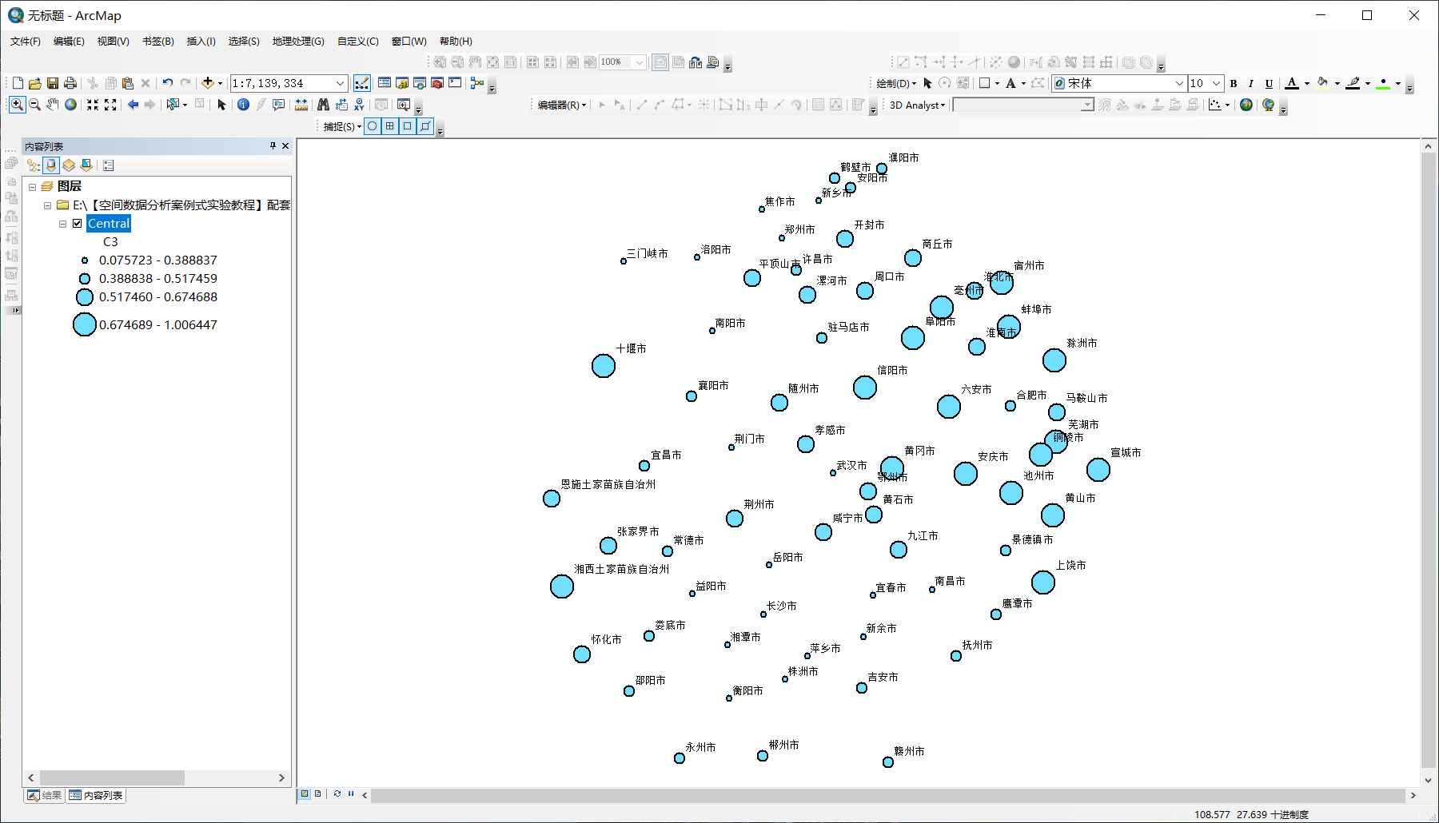Viewport: 1439px width, 823px height.
Task: Pause map drawing button
Action: pyautogui.click(x=351, y=793)
